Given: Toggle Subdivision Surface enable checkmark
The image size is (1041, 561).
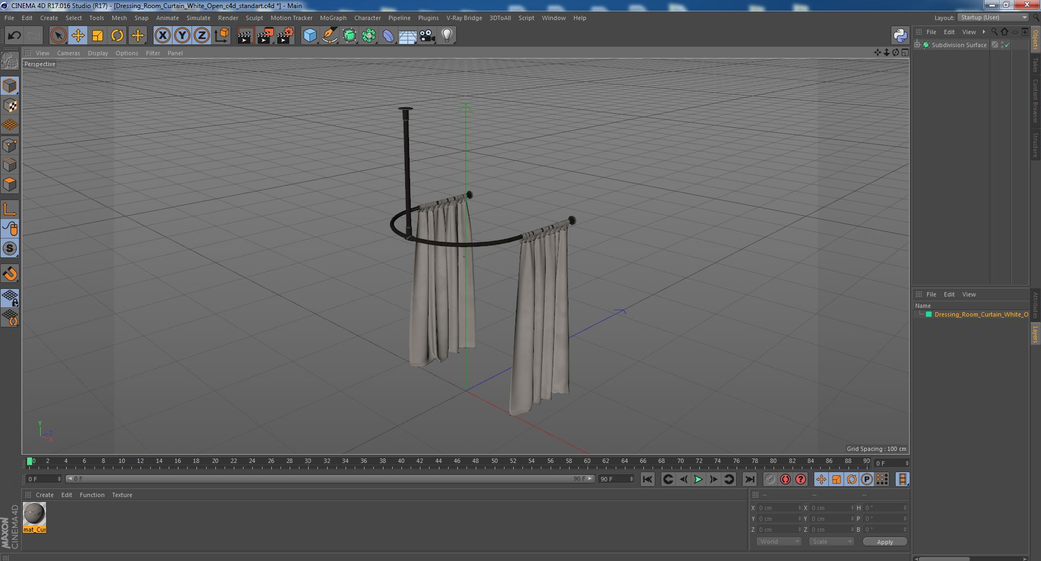Looking at the screenshot, I should [x=1007, y=45].
